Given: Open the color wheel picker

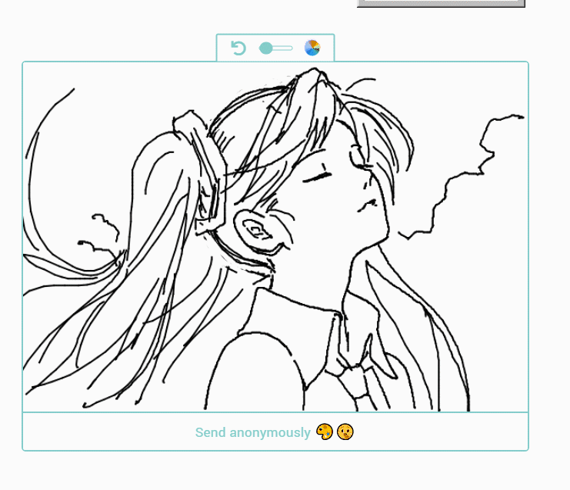Looking at the screenshot, I should tap(312, 48).
